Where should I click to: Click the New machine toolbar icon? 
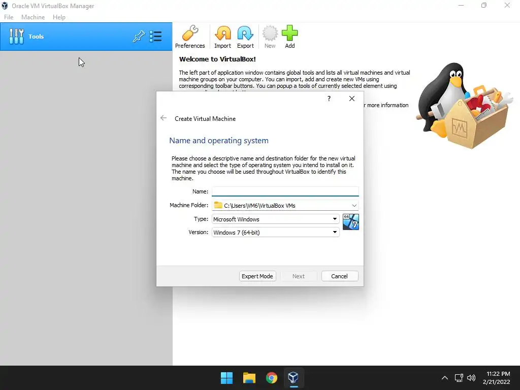tap(270, 37)
